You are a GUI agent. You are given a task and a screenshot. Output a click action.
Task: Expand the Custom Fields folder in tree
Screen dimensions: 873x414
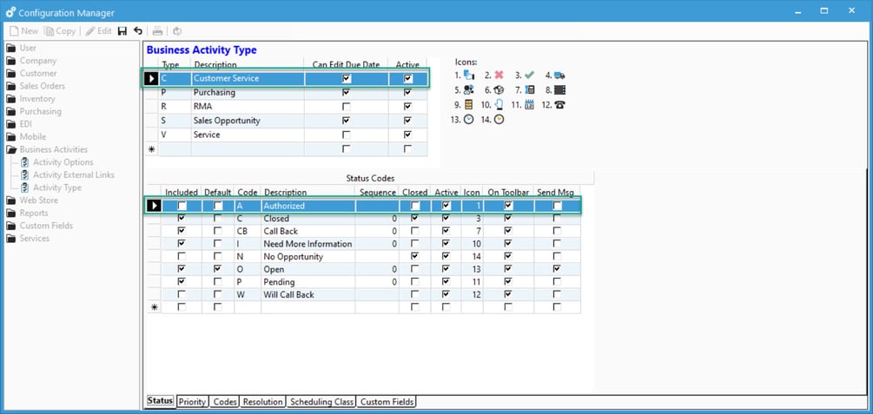(x=10, y=226)
